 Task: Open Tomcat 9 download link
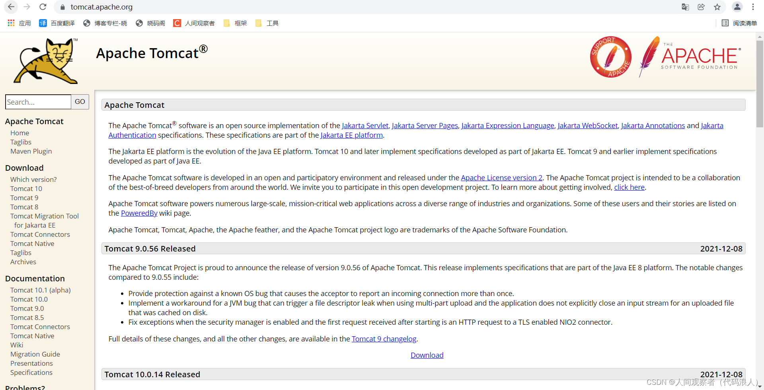24,198
